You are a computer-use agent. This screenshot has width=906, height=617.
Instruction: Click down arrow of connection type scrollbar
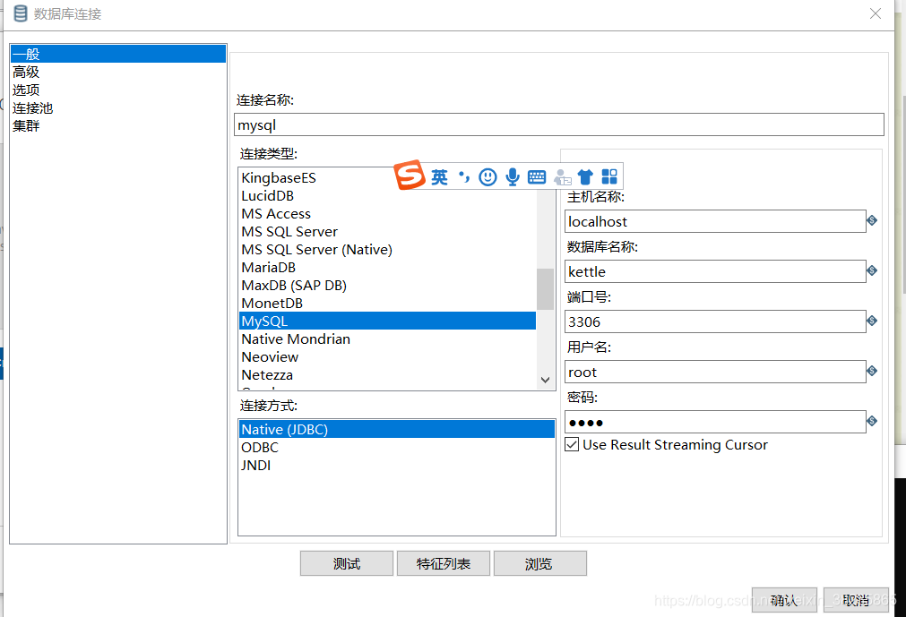545,380
